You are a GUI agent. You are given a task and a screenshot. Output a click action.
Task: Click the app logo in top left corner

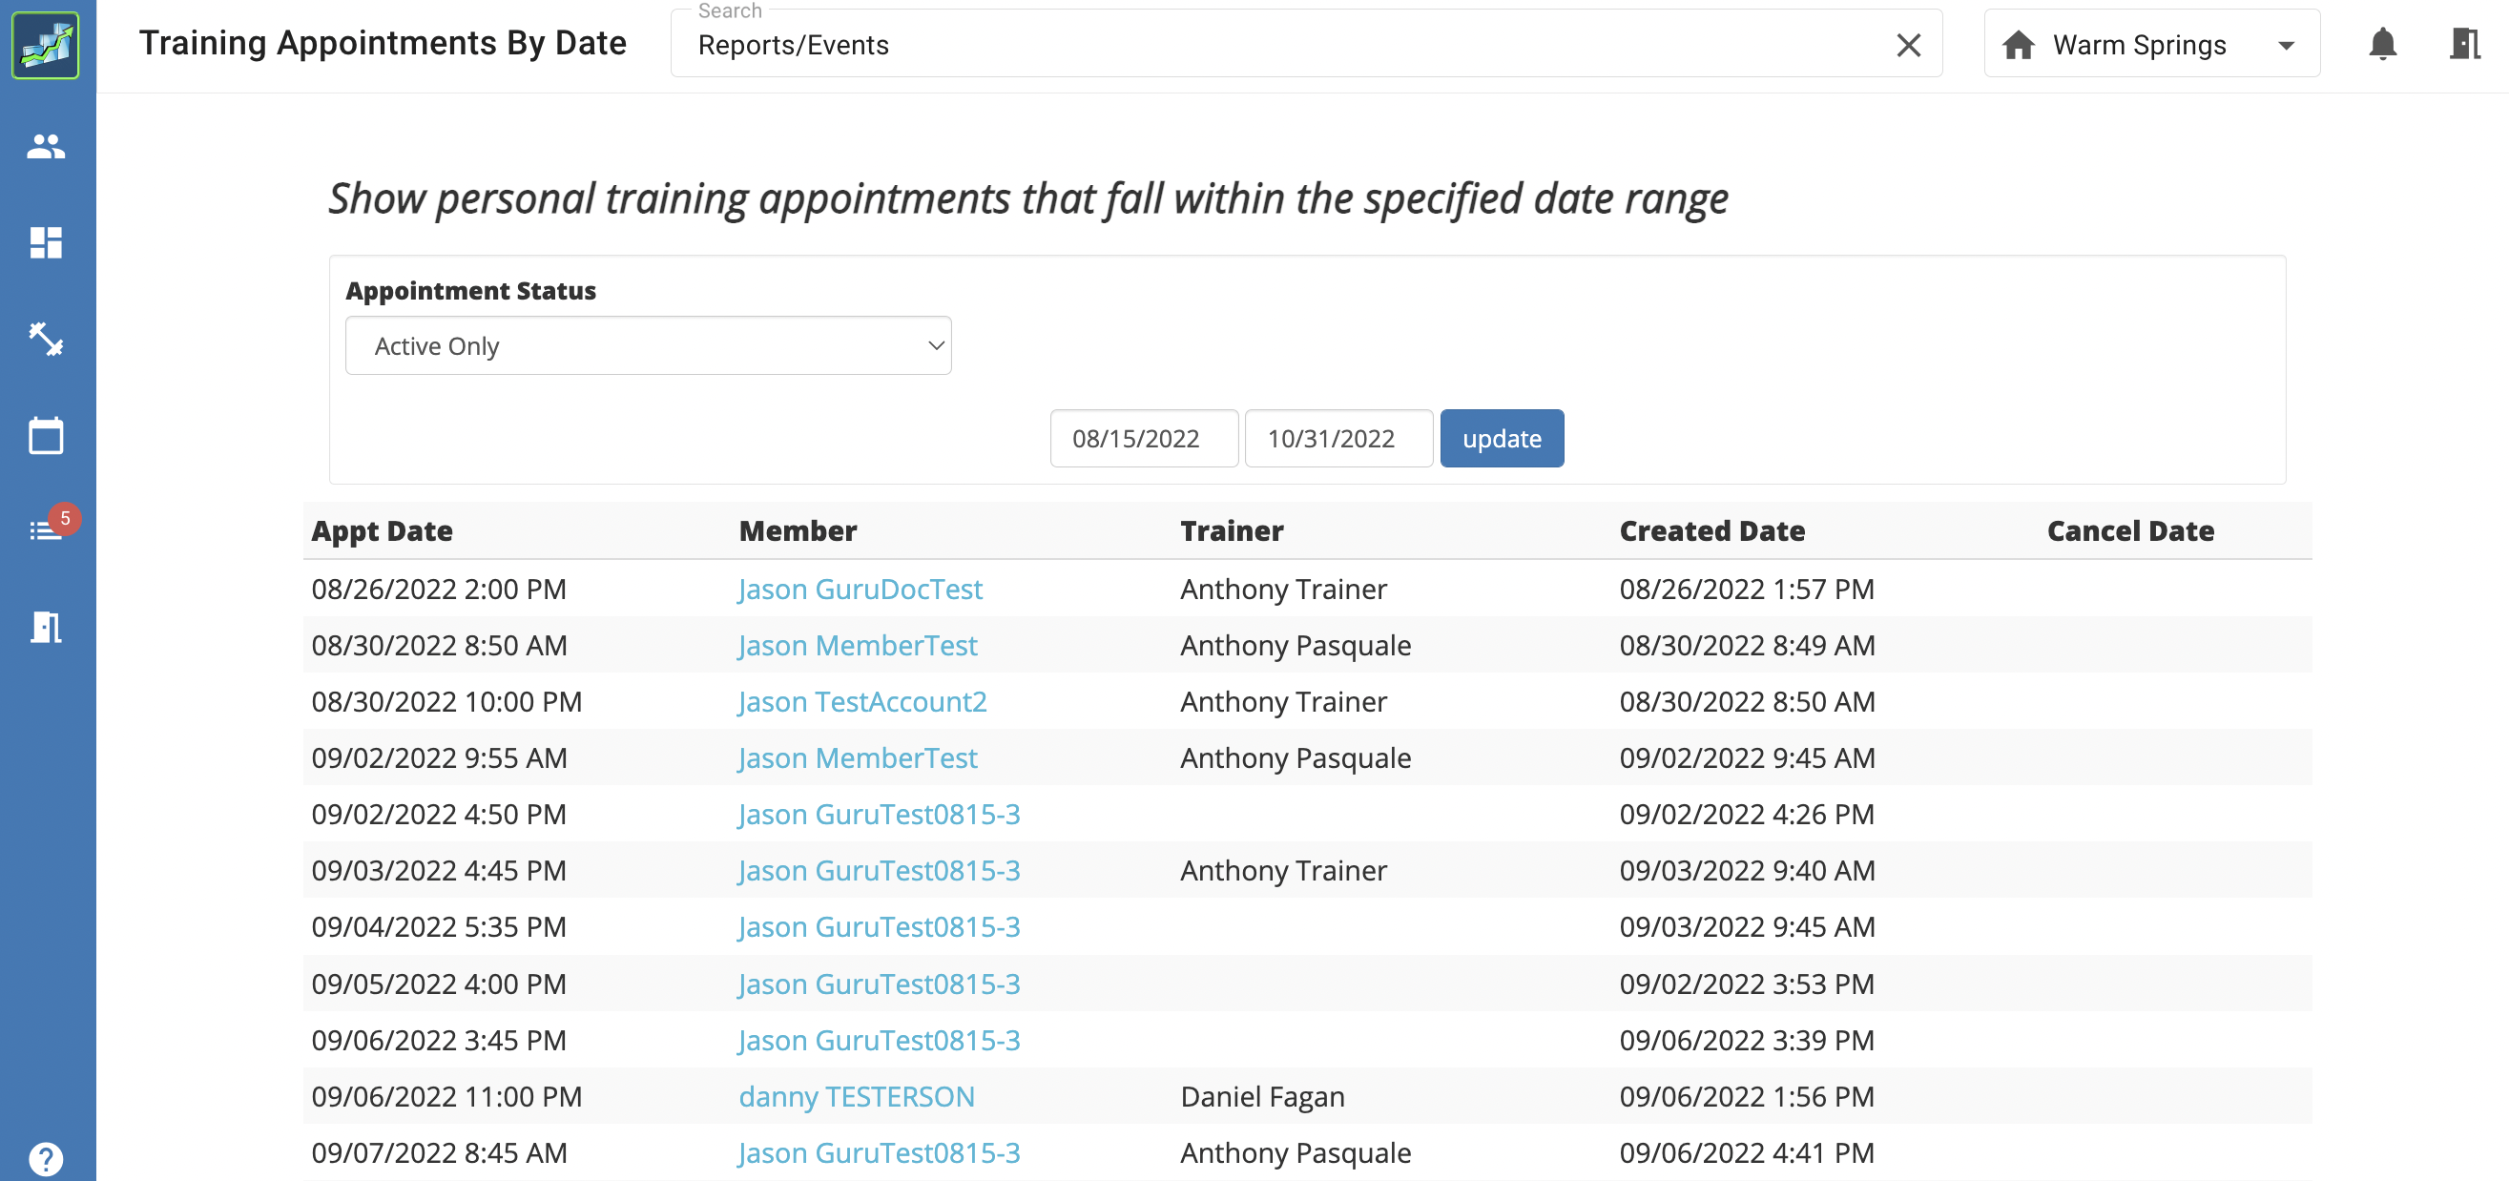pos(47,46)
